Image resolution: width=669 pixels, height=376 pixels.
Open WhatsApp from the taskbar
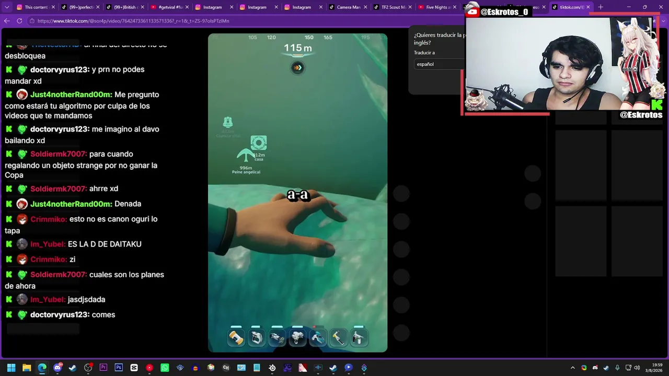coord(165,368)
